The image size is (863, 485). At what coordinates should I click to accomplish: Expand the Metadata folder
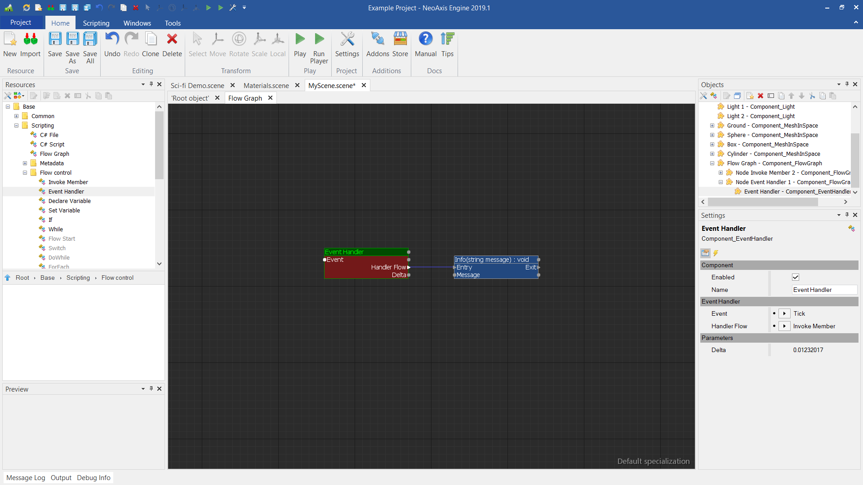click(x=25, y=163)
